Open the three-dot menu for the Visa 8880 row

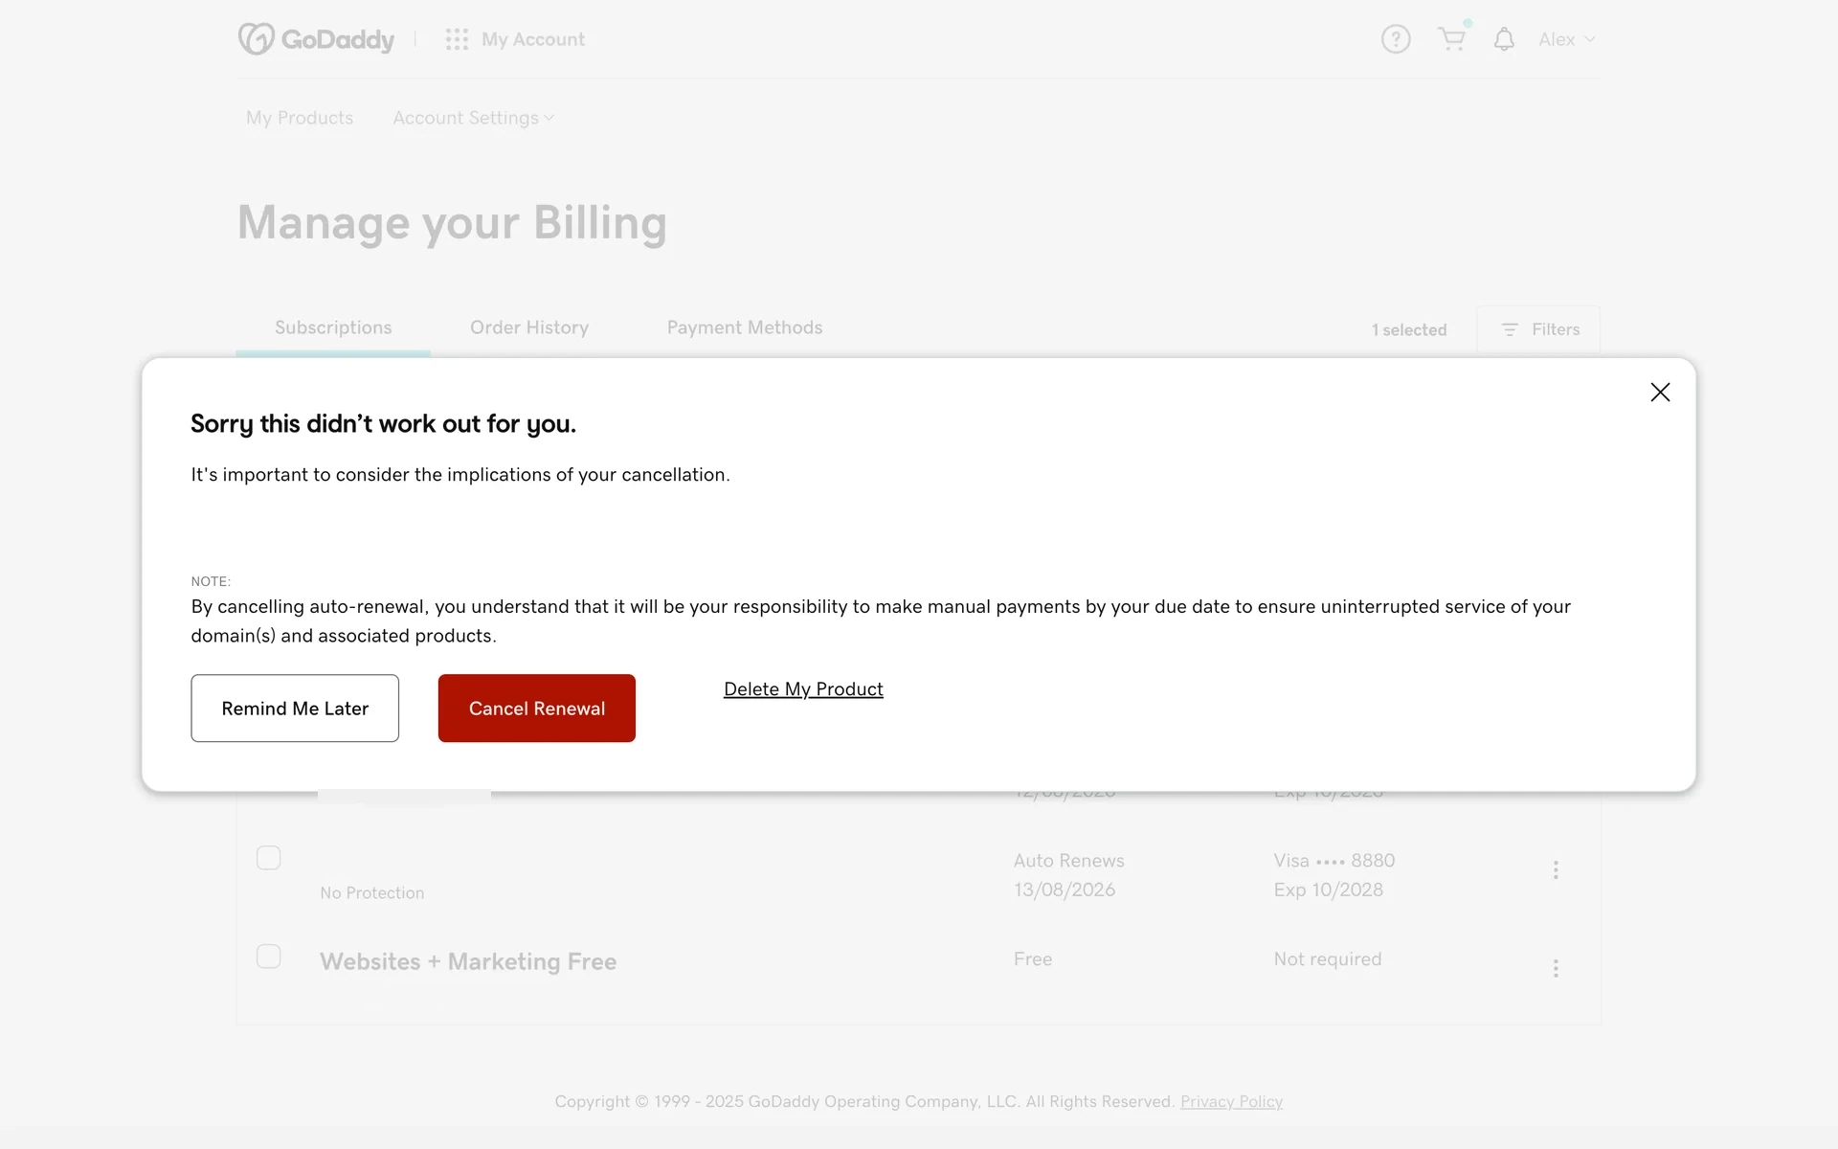click(1556, 870)
